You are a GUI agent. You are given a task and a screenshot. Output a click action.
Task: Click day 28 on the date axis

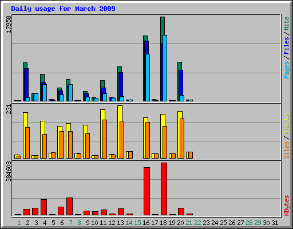249,223
